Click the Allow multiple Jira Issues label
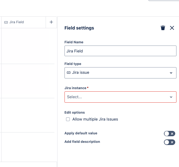Image resolution: width=179 pixels, height=167 pixels. (95, 119)
